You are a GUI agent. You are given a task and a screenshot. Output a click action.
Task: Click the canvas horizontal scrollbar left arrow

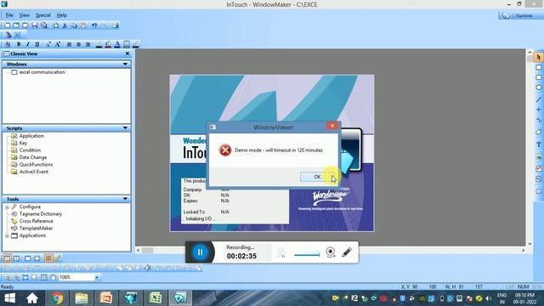tap(139, 250)
